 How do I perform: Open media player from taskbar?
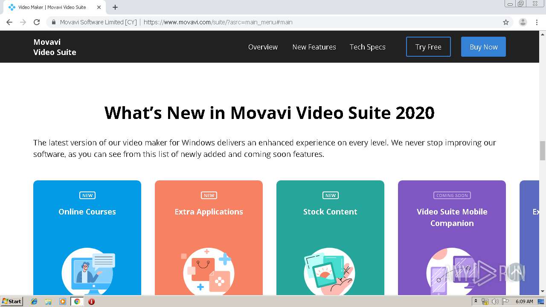click(62, 301)
